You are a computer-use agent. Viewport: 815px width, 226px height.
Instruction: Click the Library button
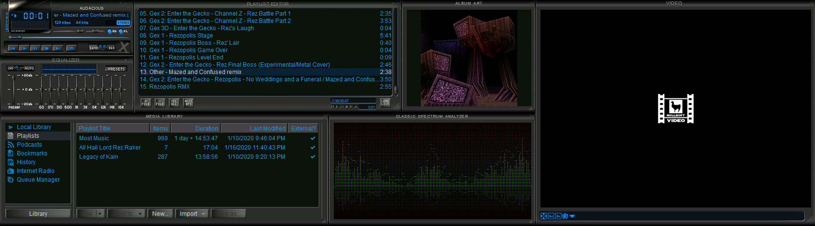point(38,214)
